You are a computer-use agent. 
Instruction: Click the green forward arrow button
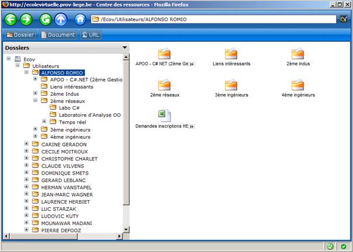click(27, 19)
